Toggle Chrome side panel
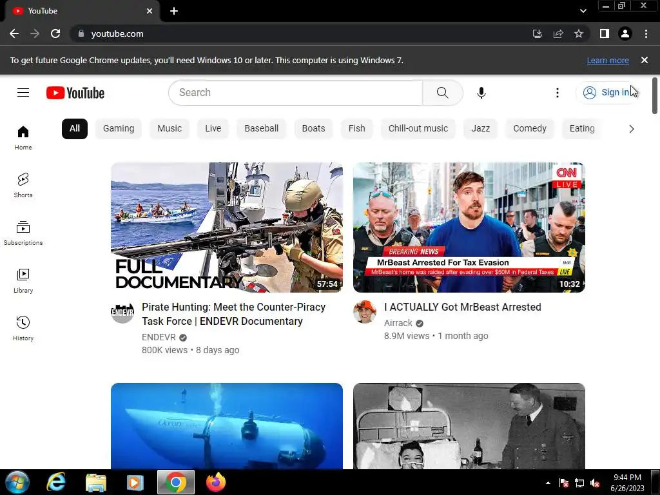 605,34
